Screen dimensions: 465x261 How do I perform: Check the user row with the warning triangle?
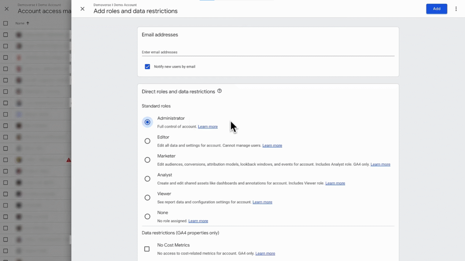tap(5, 160)
